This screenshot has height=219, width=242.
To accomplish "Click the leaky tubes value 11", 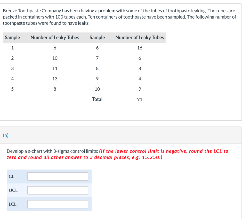I will pyautogui.click(x=55, y=69).
